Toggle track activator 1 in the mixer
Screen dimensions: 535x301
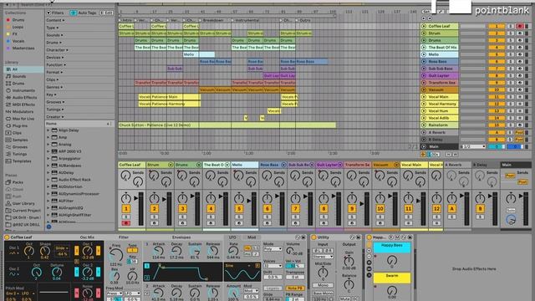click(x=126, y=208)
